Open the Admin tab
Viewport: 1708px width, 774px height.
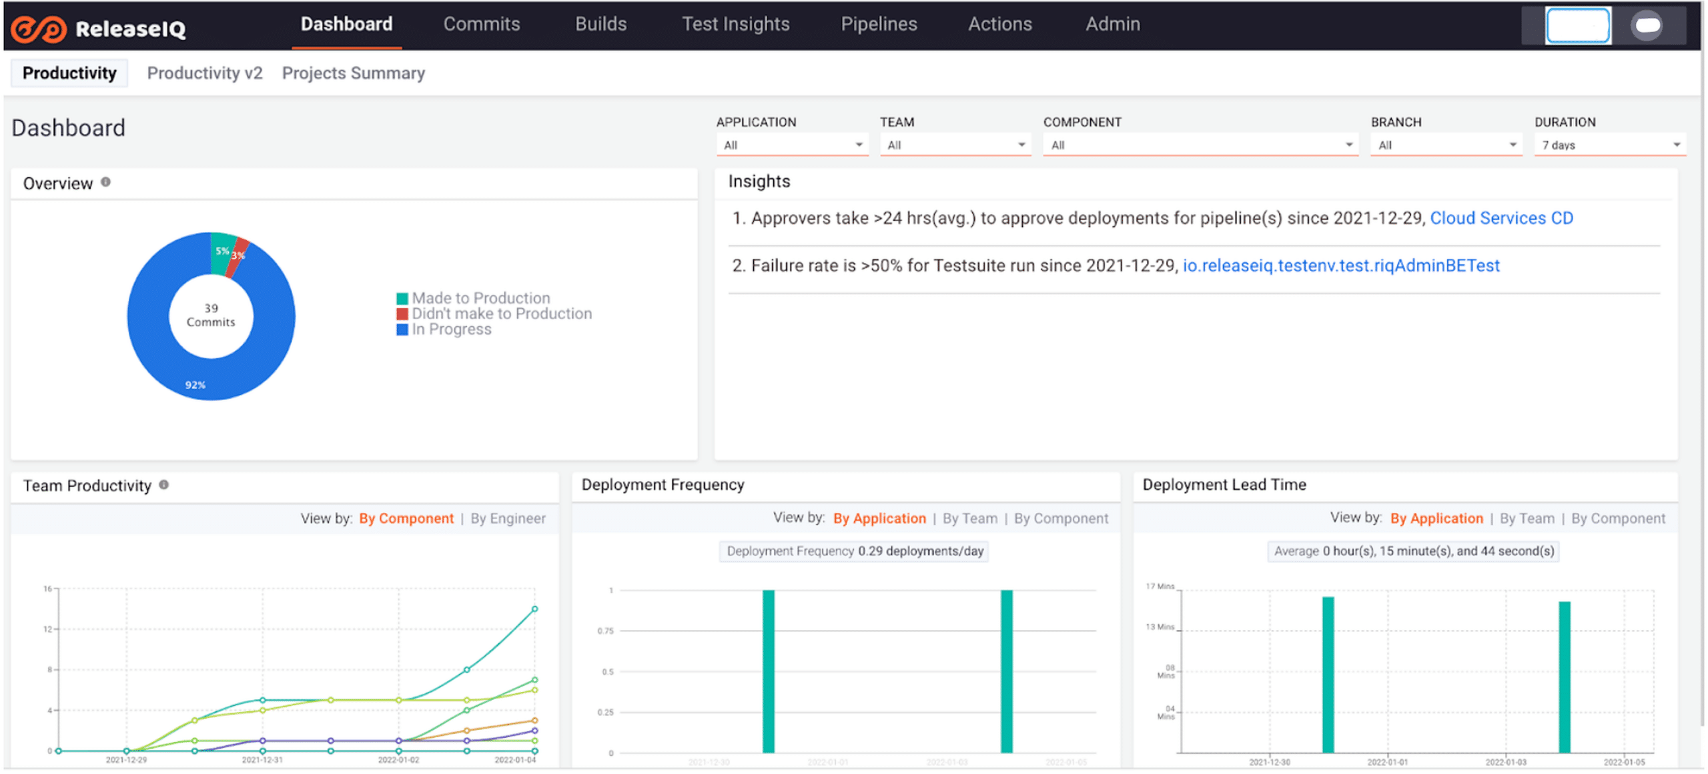click(1112, 24)
